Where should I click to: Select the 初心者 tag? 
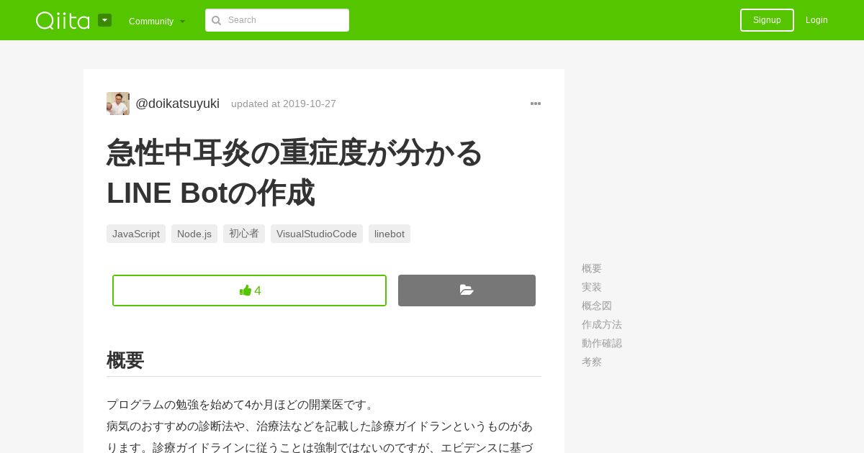(x=244, y=234)
